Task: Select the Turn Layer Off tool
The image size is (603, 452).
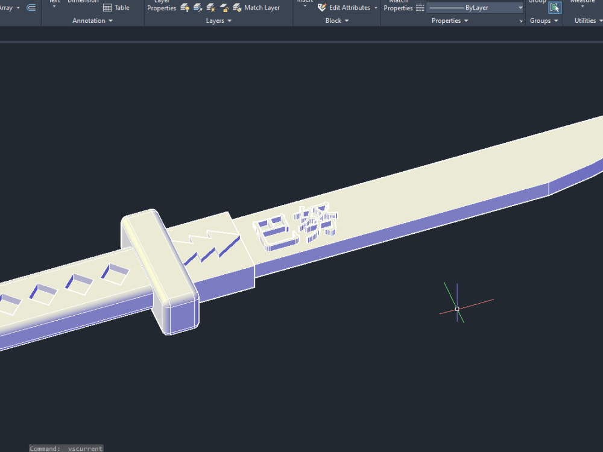Action: 185,7
